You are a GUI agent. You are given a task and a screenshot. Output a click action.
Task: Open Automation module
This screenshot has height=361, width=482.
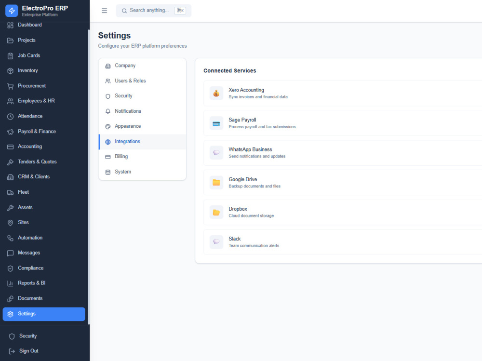44,238
